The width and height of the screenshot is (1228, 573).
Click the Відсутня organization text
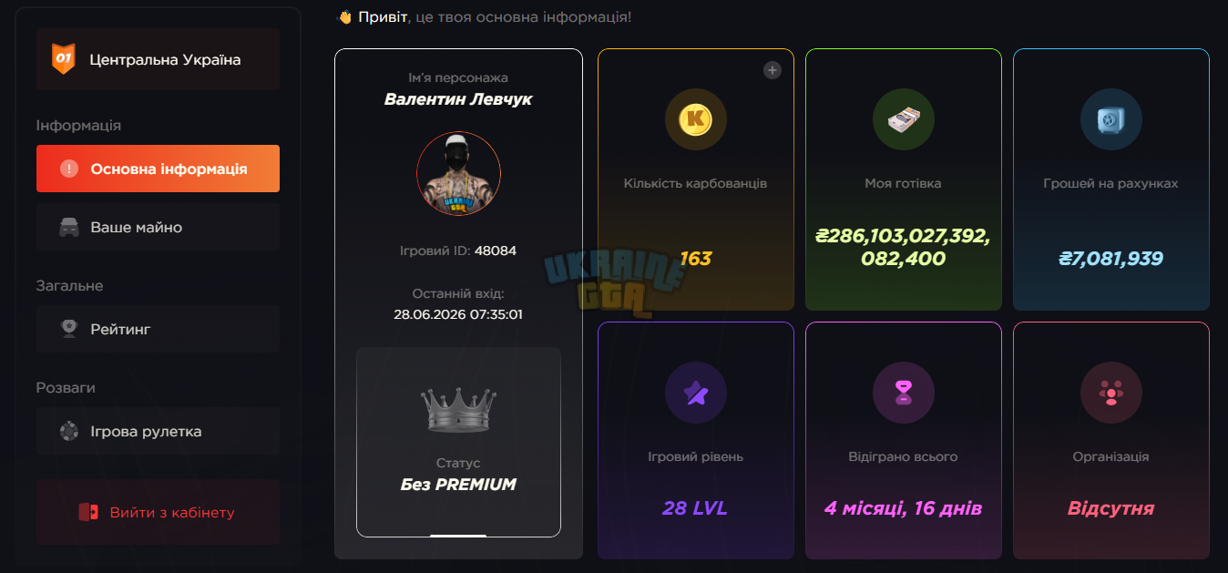pos(1110,508)
